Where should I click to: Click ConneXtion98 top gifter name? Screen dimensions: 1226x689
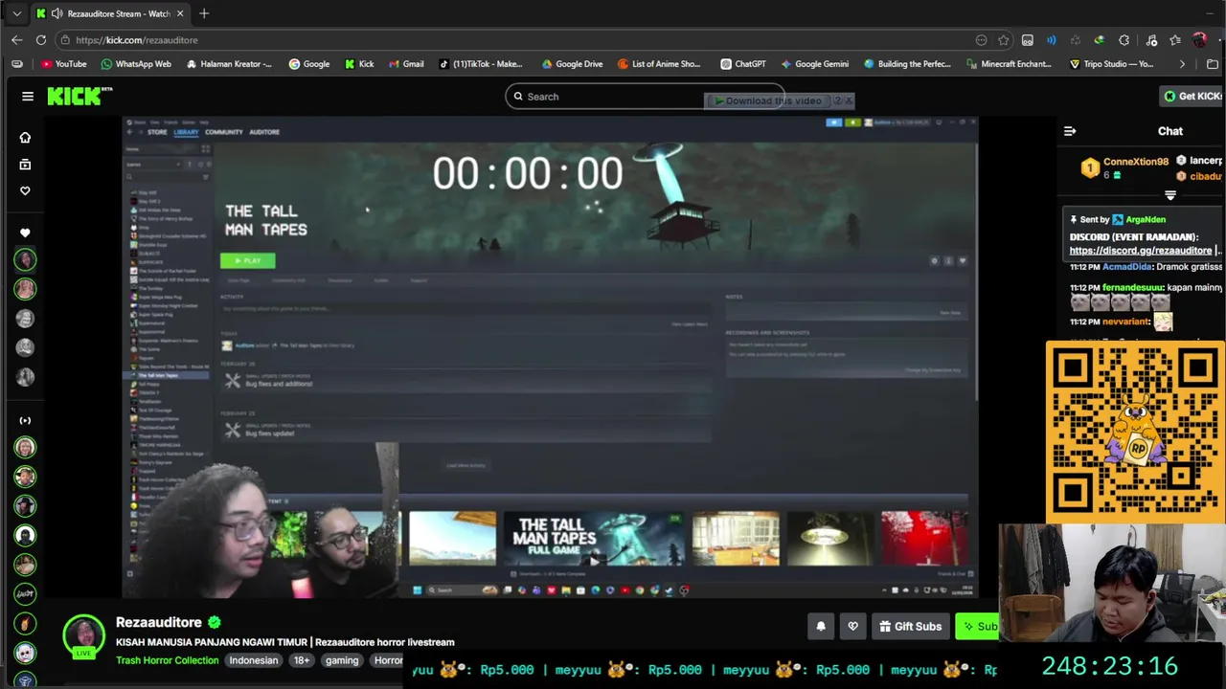click(1136, 162)
